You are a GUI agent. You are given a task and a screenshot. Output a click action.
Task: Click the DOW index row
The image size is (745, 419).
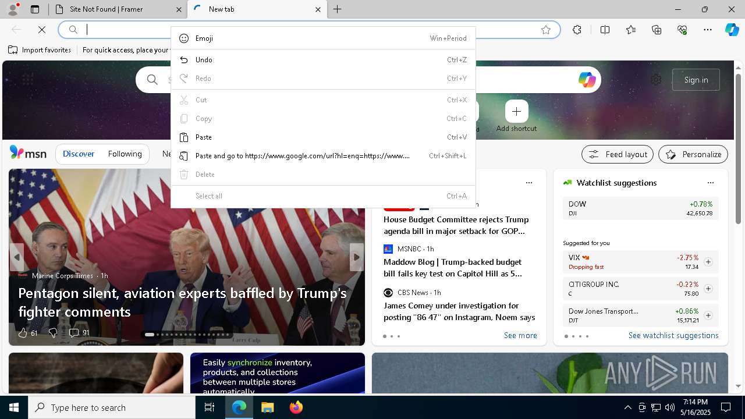[x=640, y=208]
